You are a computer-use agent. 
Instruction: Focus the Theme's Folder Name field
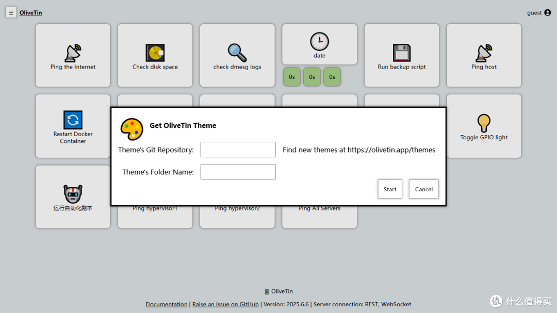pyautogui.click(x=238, y=172)
